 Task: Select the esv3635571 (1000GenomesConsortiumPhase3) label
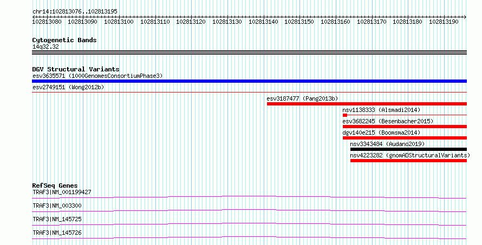tap(97, 76)
